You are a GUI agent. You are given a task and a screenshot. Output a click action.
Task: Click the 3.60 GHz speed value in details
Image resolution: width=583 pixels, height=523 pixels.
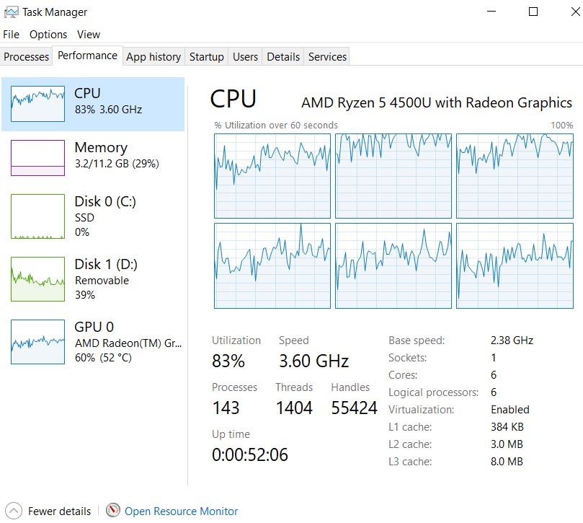313,361
